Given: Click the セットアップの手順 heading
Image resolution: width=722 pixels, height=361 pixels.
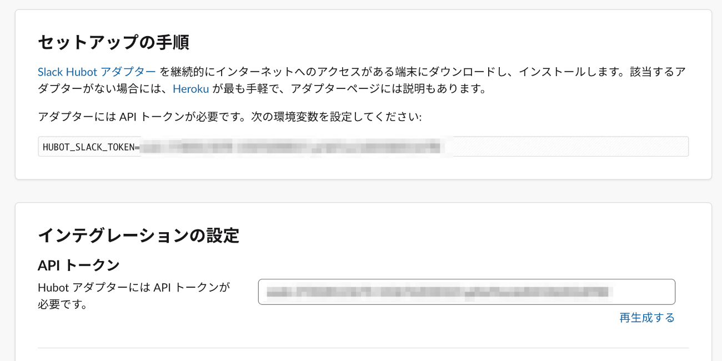Looking at the screenshot, I should 113,42.
